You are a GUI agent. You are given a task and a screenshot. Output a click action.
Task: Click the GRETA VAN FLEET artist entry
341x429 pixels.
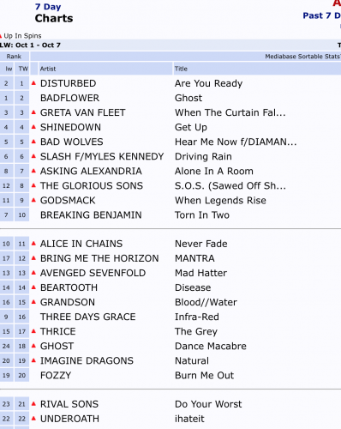tap(83, 112)
